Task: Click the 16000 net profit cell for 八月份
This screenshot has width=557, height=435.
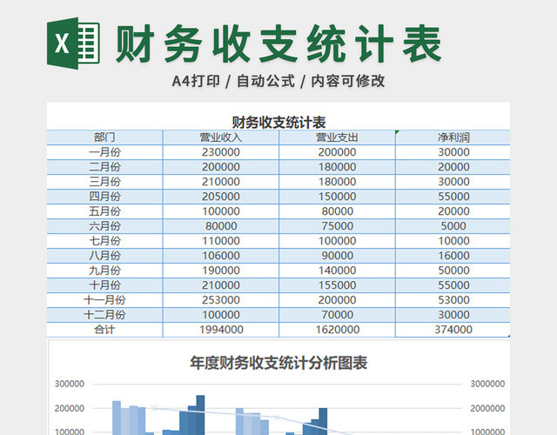Action: click(453, 256)
